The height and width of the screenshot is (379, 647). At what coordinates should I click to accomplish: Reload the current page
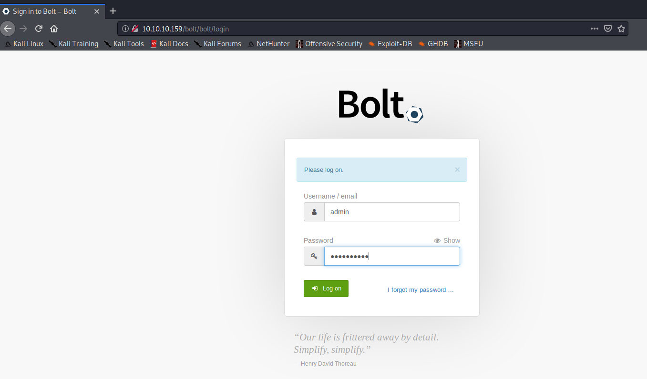[x=39, y=29]
